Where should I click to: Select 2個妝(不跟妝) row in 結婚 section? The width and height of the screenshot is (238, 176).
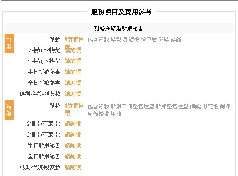(x=44, y=123)
